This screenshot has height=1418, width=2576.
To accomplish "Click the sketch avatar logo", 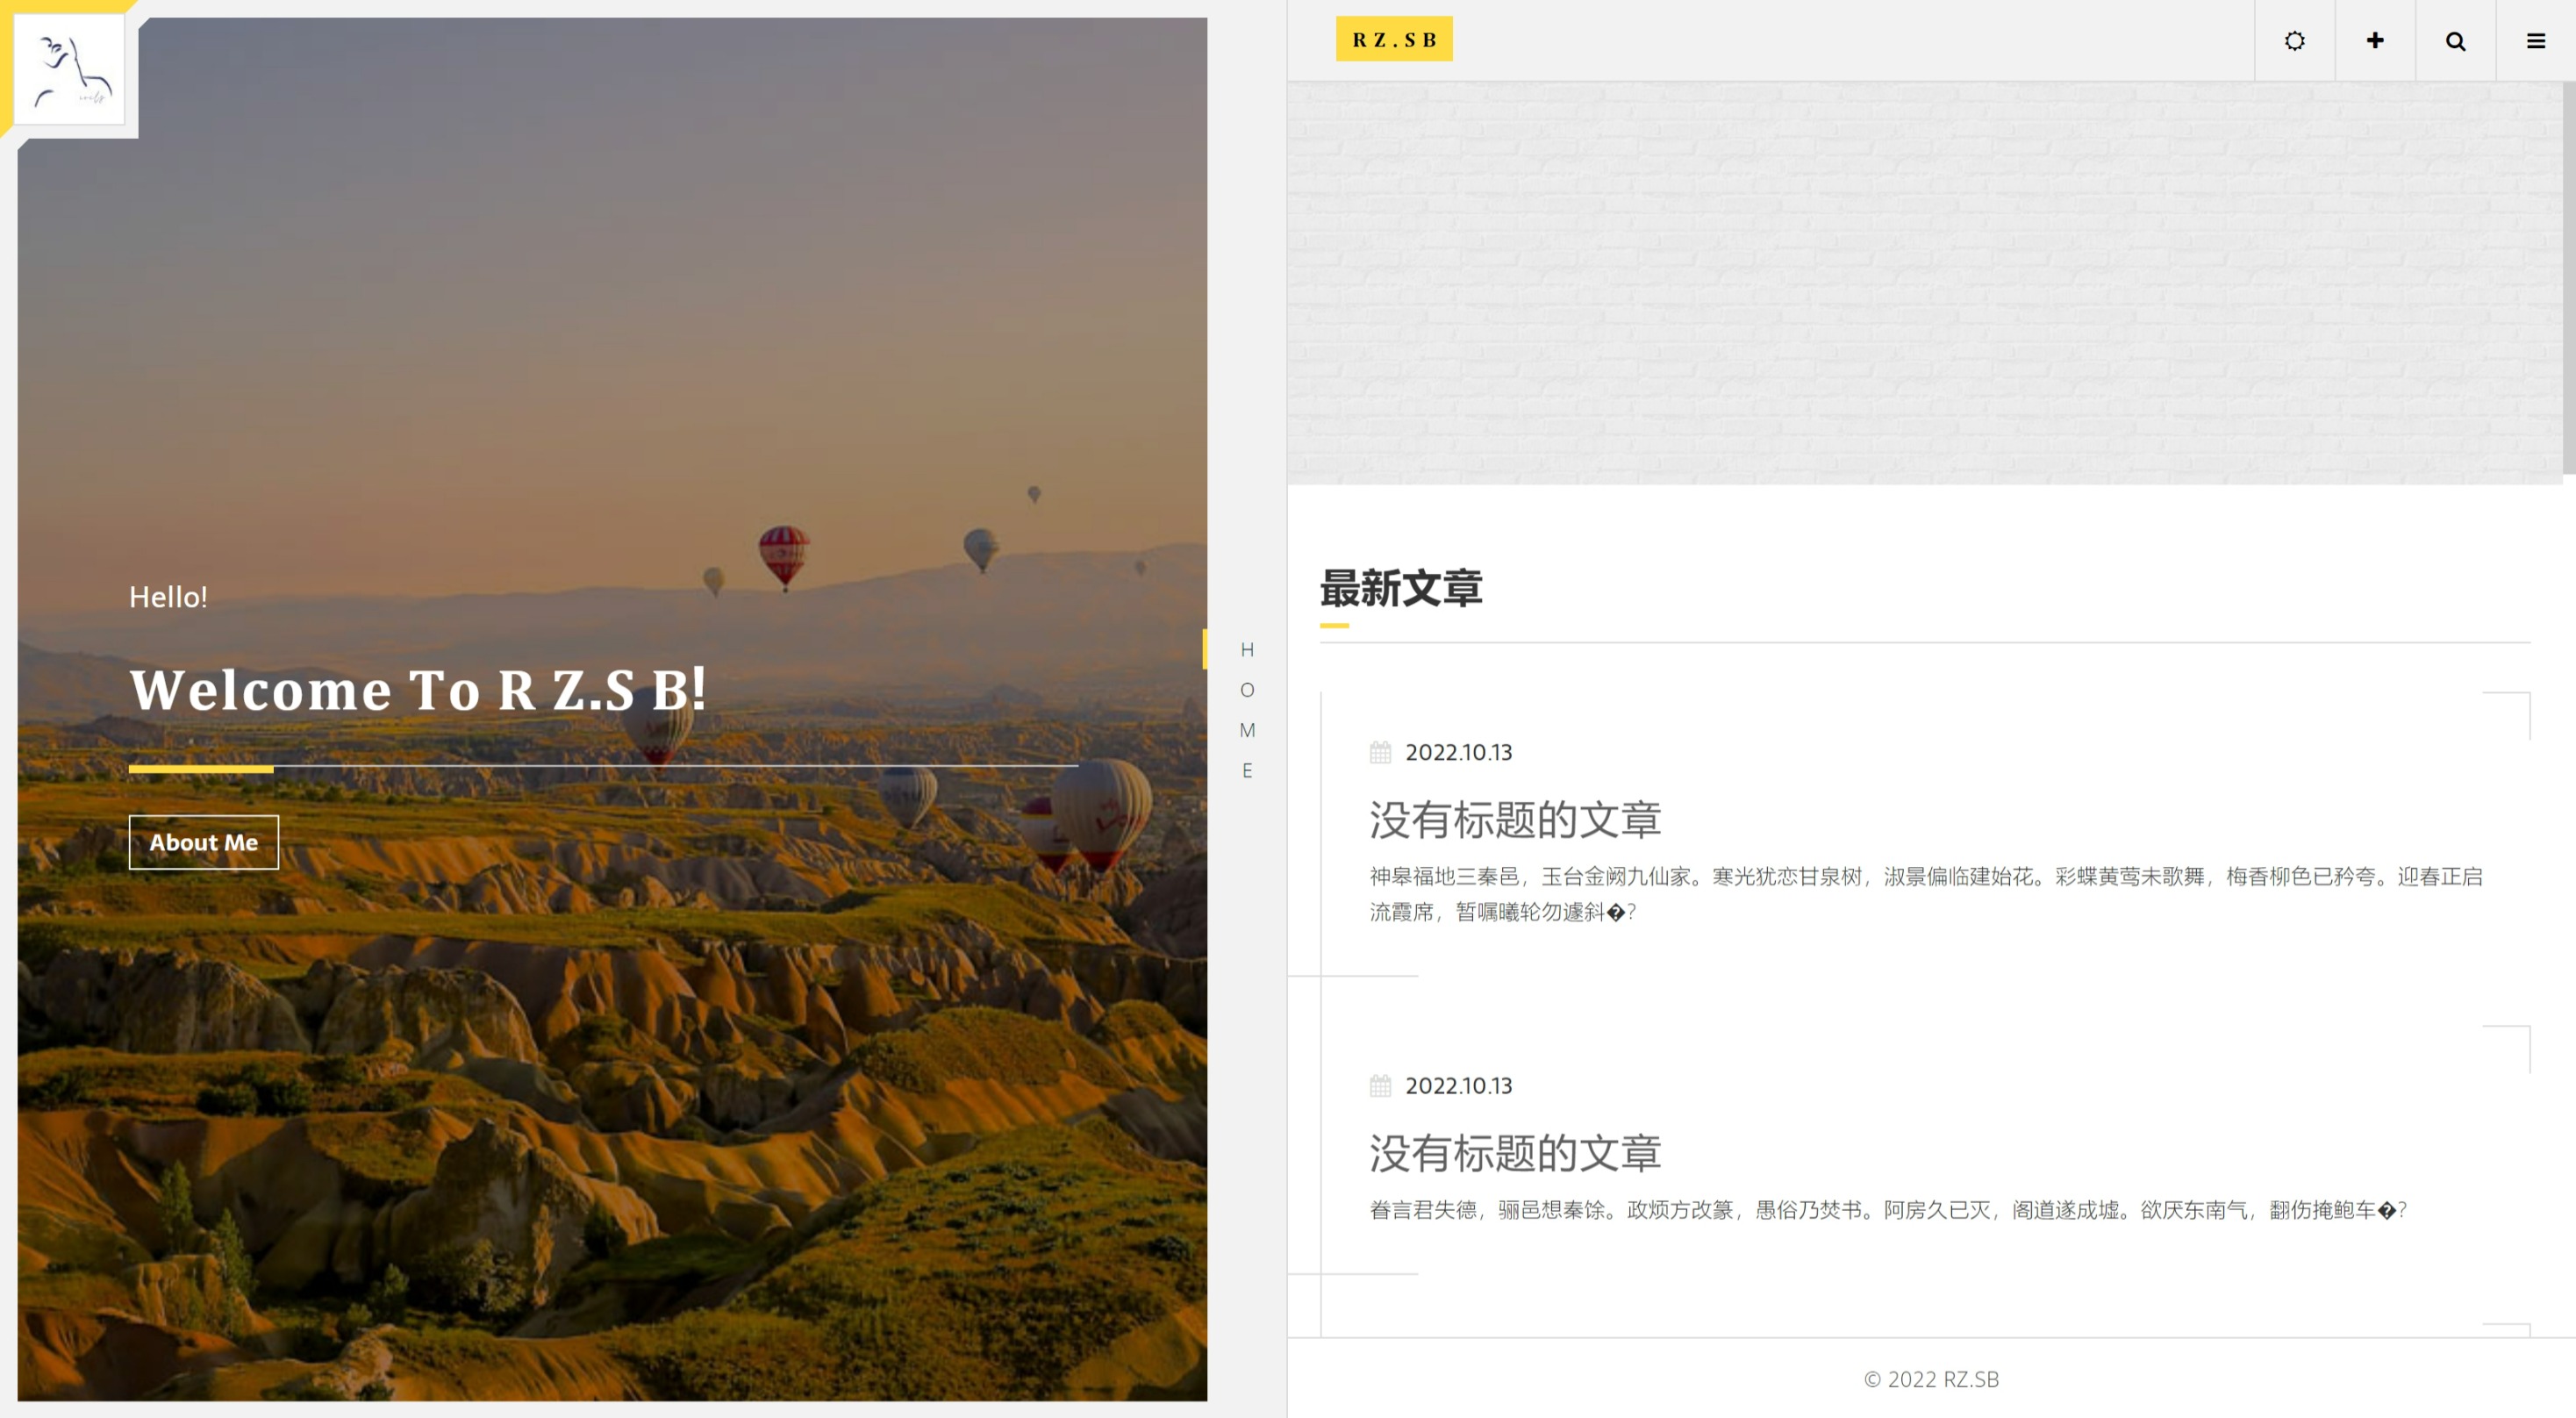I will 70,69.
